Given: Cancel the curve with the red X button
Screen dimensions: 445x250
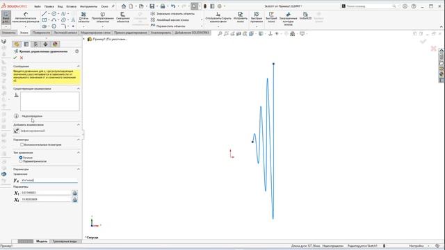Looking at the screenshot, I should pyautogui.click(x=22, y=58).
